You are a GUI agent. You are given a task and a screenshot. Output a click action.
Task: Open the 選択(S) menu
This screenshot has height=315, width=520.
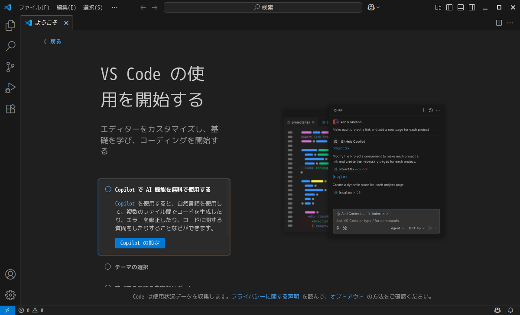pos(93,7)
